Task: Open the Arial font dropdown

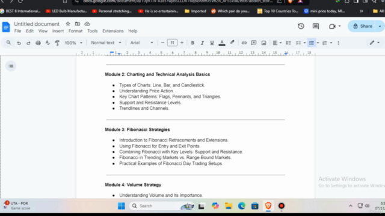Action: [x=142, y=43]
